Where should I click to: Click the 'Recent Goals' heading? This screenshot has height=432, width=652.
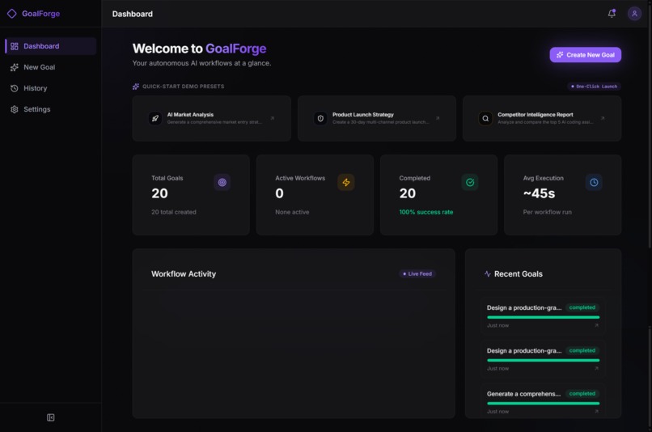click(518, 274)
